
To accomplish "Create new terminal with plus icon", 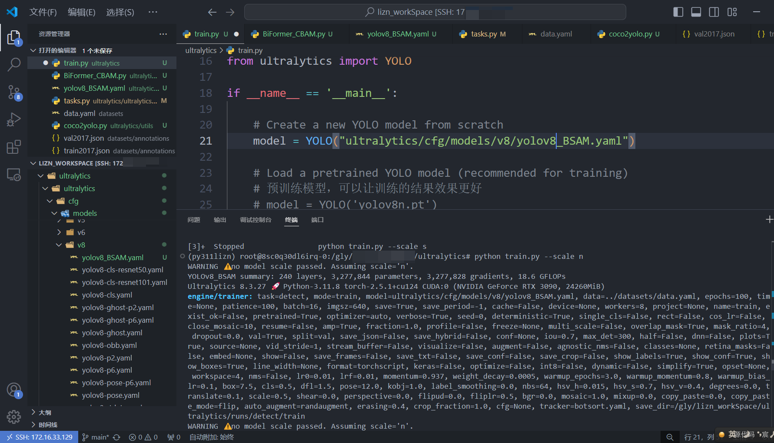I will coord(769,220).
